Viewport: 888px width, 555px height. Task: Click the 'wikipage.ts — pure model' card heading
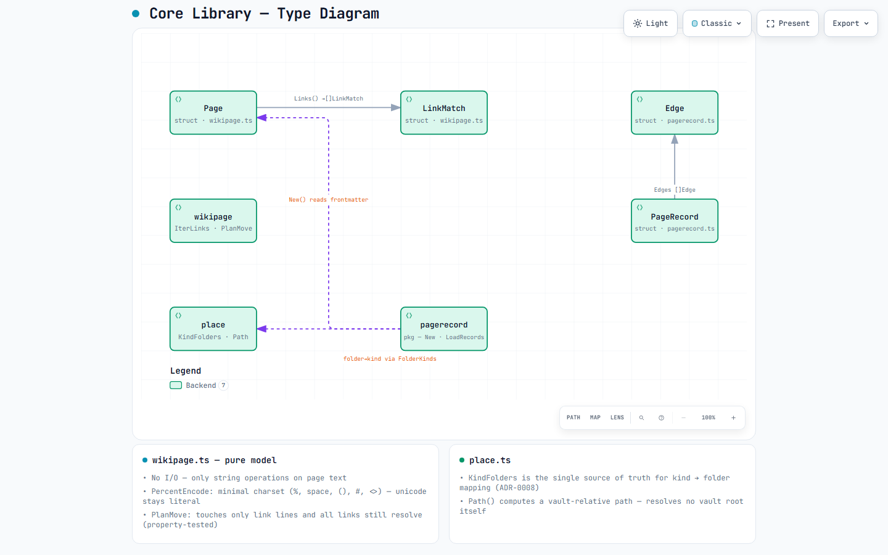215,460
